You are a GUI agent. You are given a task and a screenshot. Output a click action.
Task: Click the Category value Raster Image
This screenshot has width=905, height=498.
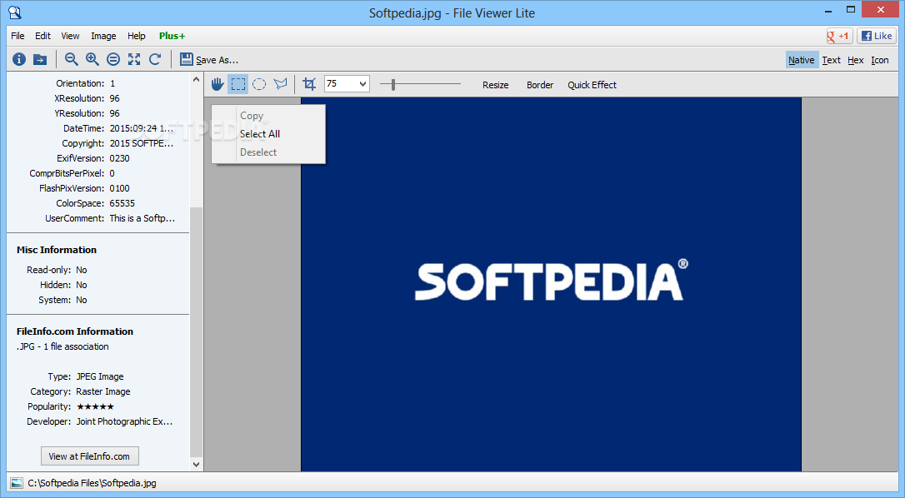103,391
